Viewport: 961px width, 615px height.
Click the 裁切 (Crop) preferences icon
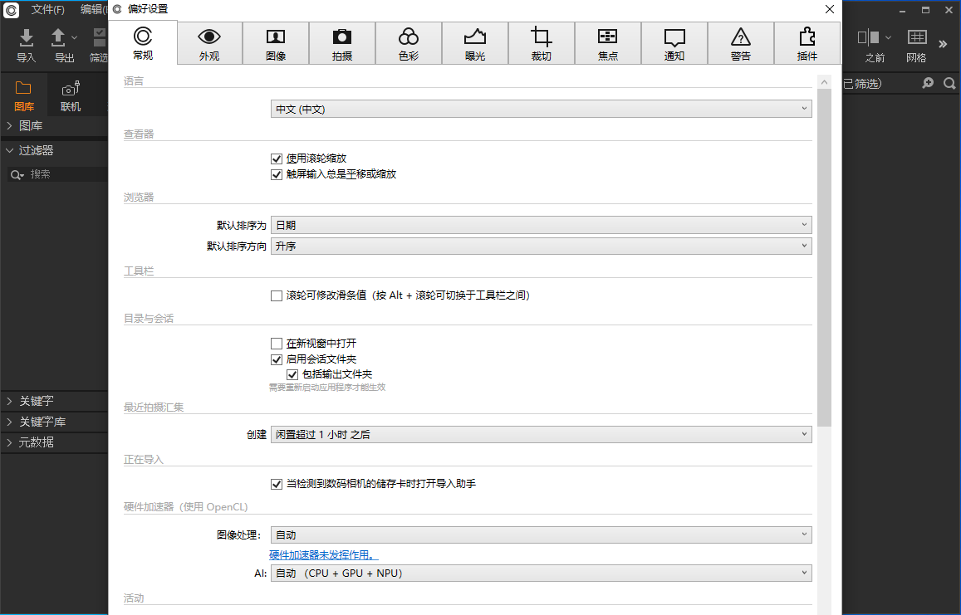(542, 42)
